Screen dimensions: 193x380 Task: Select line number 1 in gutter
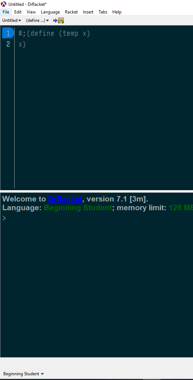8,33
